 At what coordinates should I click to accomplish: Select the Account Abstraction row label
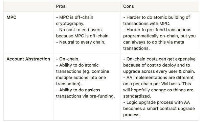[28, 59]
